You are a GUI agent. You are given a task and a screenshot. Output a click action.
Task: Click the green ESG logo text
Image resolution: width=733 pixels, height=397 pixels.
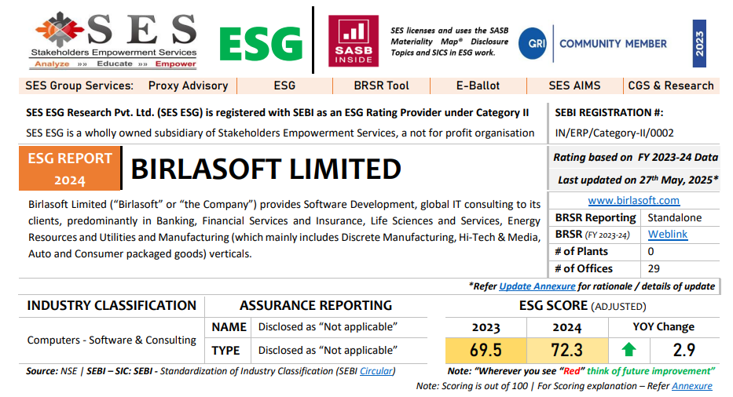(261, 45)
